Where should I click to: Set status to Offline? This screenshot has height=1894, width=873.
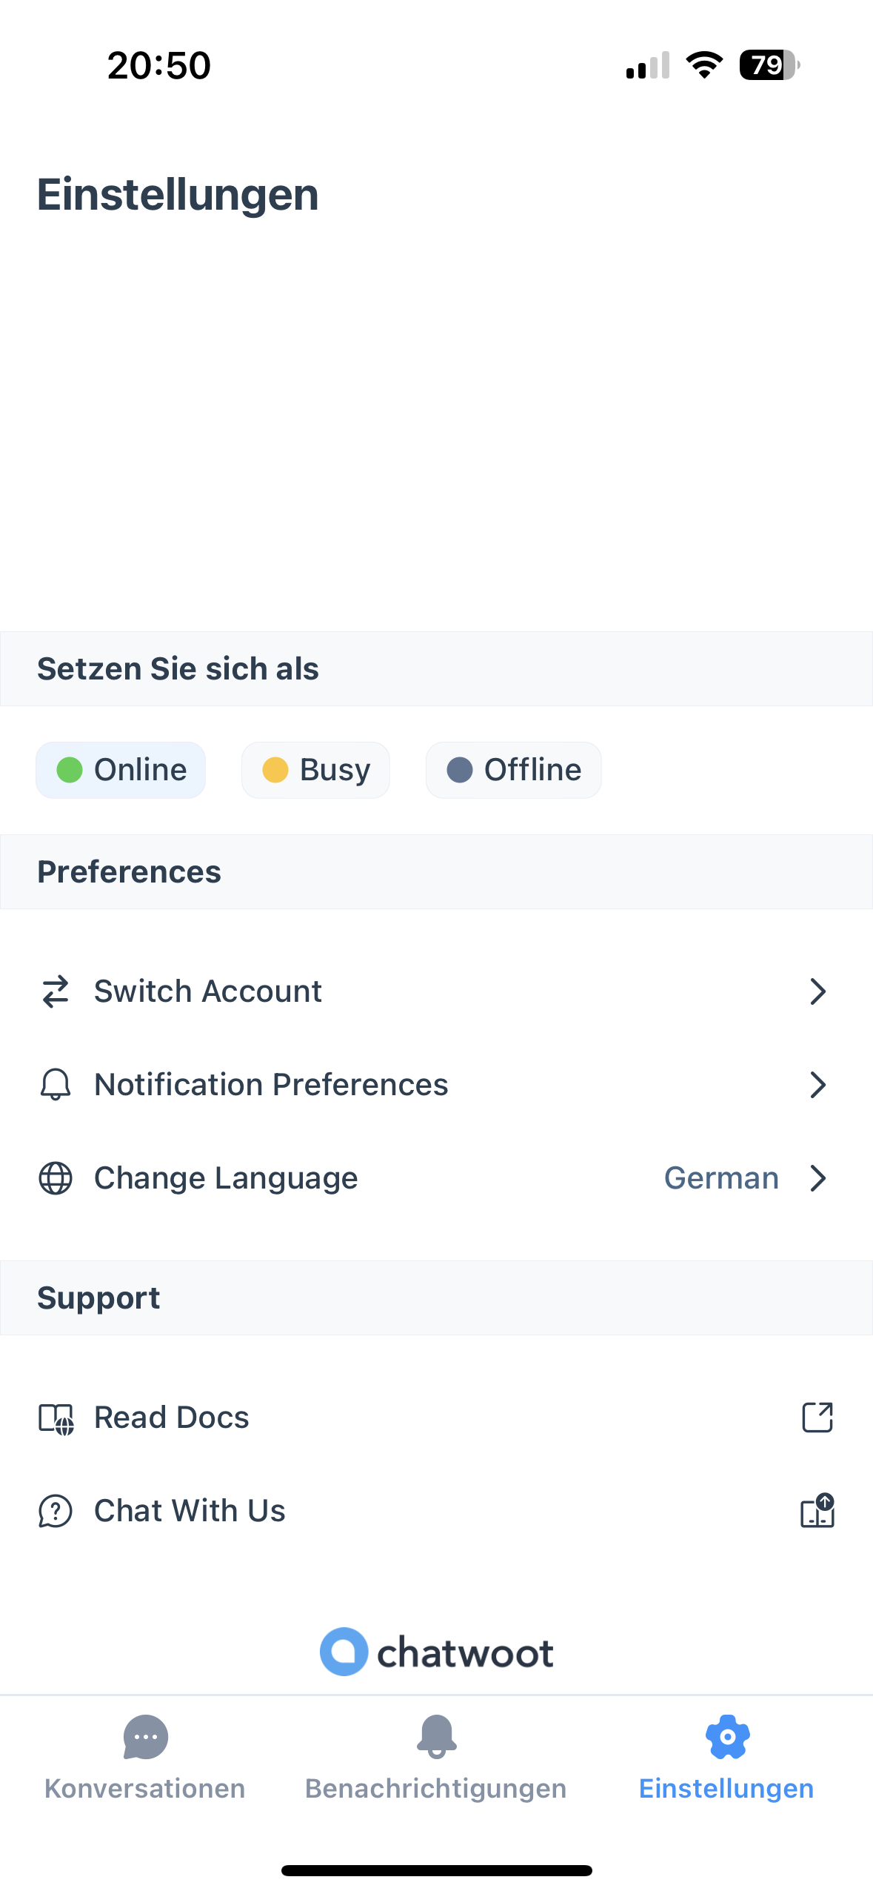pyautogui.click(x=513, y=770)
